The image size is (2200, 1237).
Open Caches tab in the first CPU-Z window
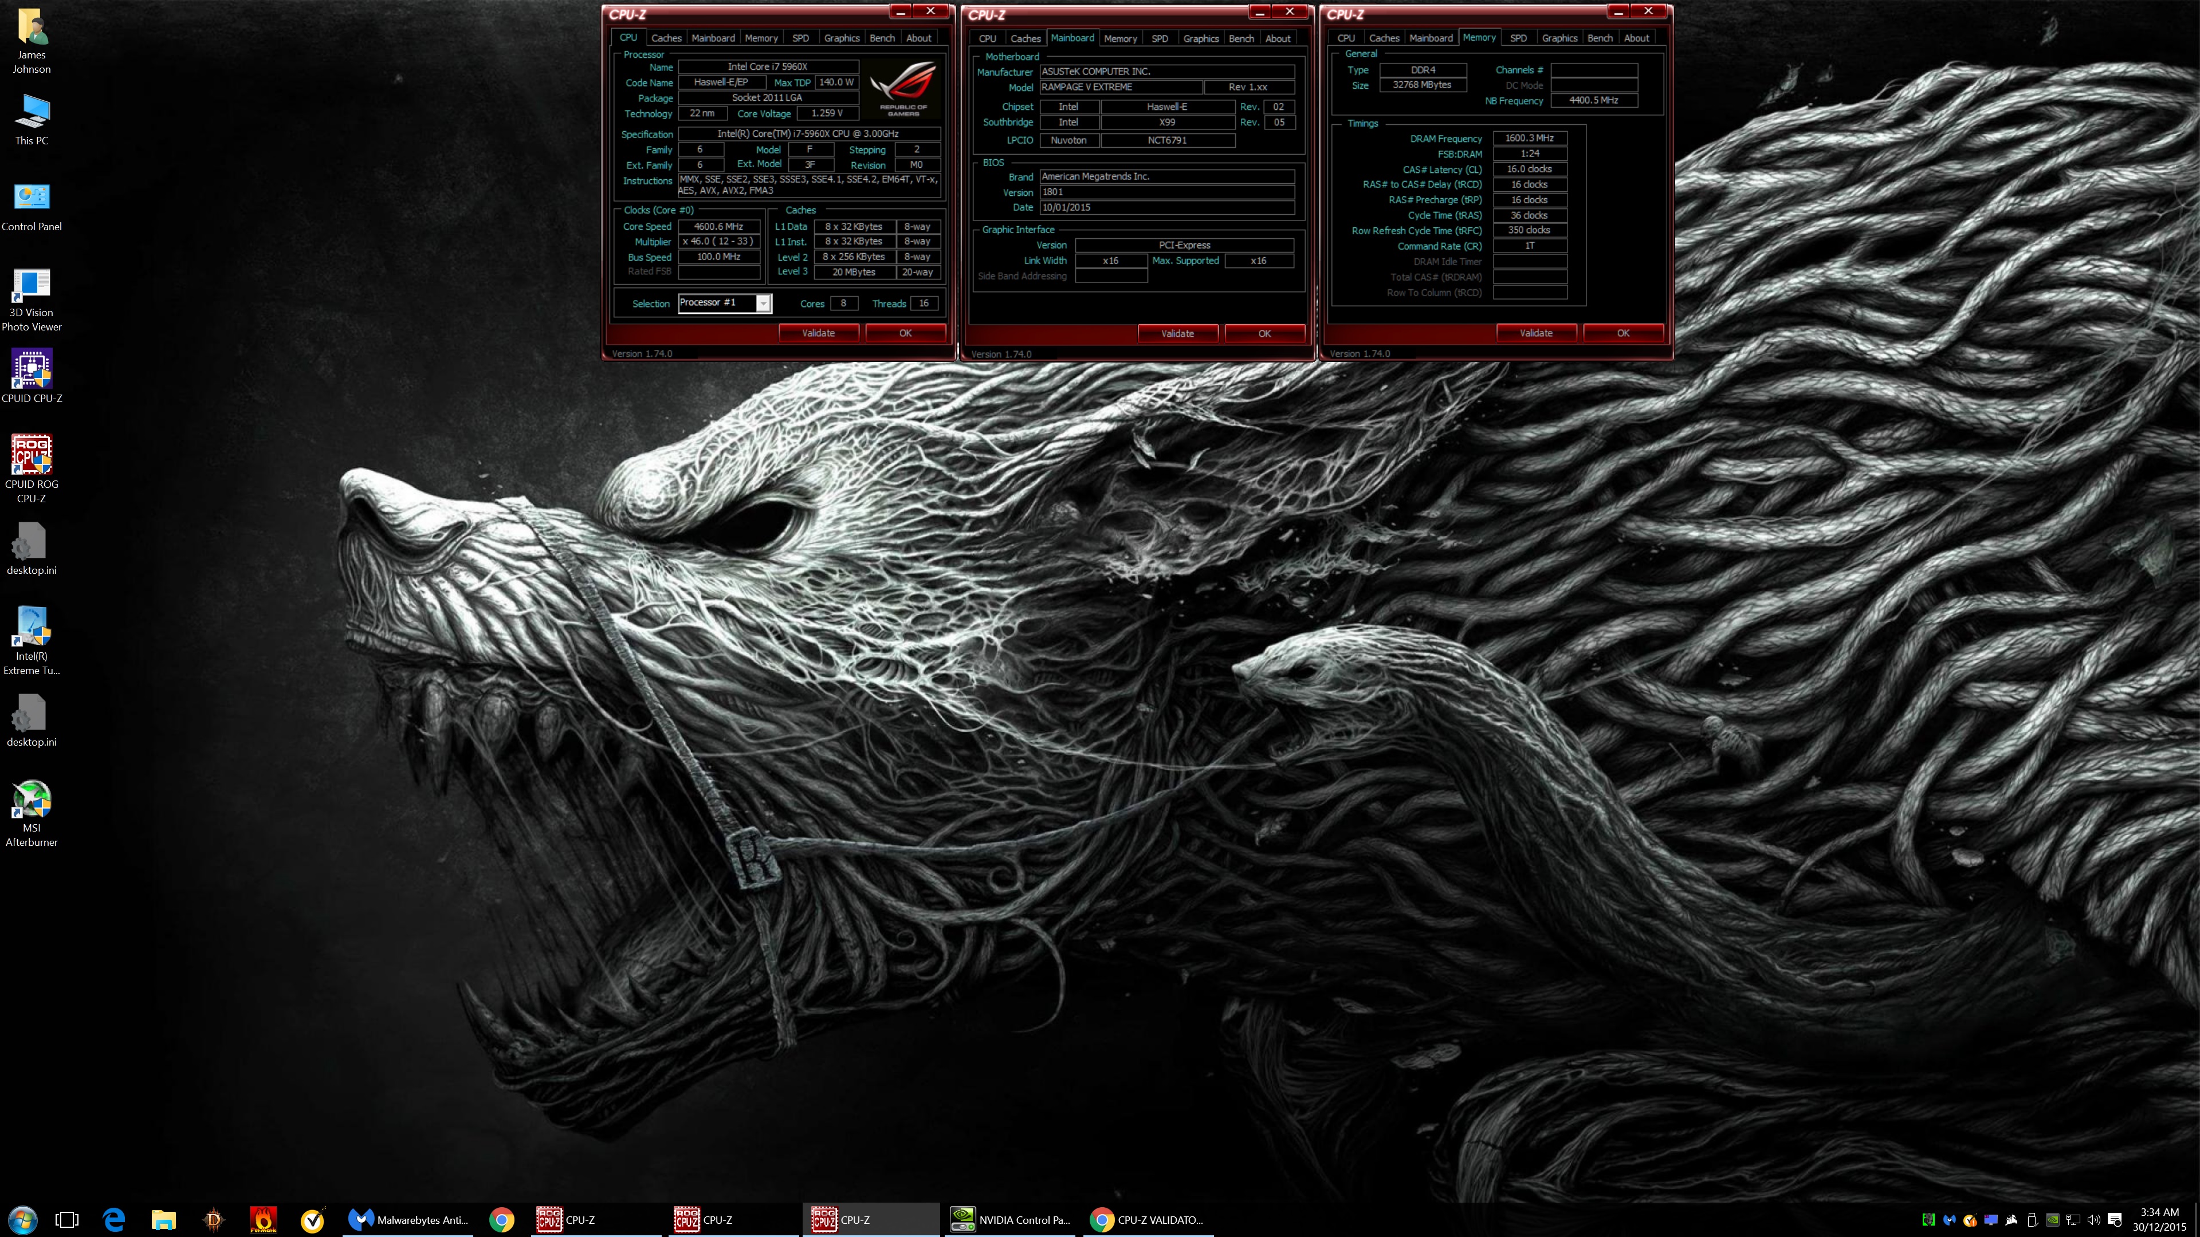(666, 38)
